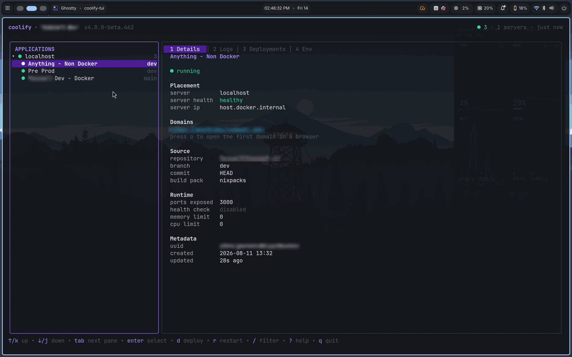572x357 pixels.
Task: Click the version v4.0.0-beta.462 text
Action: pyautogui.click(x=109, y=28)
